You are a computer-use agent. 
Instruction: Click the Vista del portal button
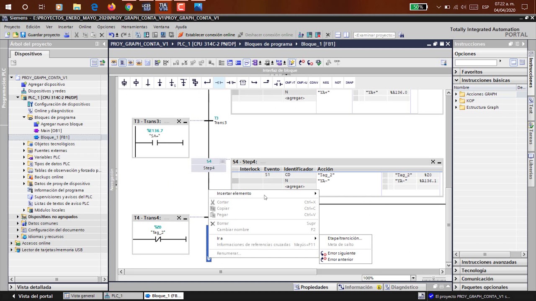[32, 296]
